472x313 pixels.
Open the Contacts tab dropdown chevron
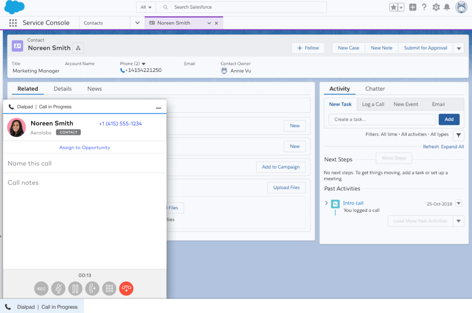coord(137,23)
